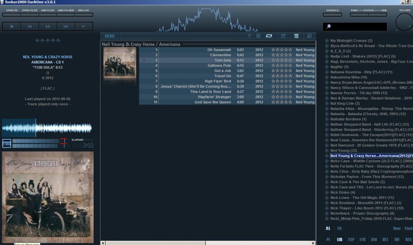Select Nakashima Mika (10) in library

coord(349,77)
